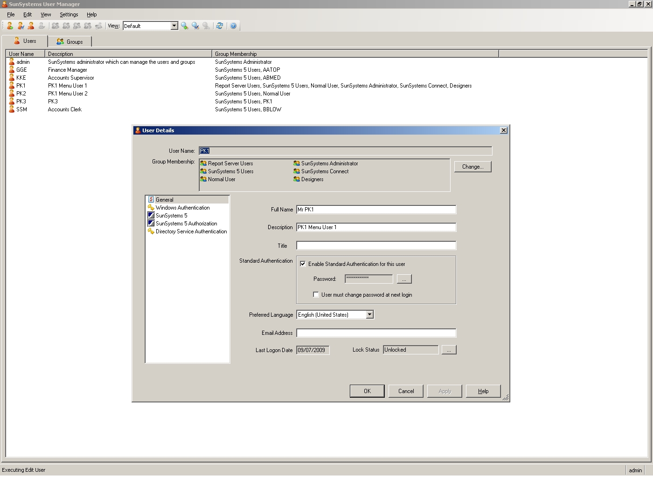The width and height of the screenshot is (653, 489).
Task: Select the Report Server Users group in membership
Action: 227,163
